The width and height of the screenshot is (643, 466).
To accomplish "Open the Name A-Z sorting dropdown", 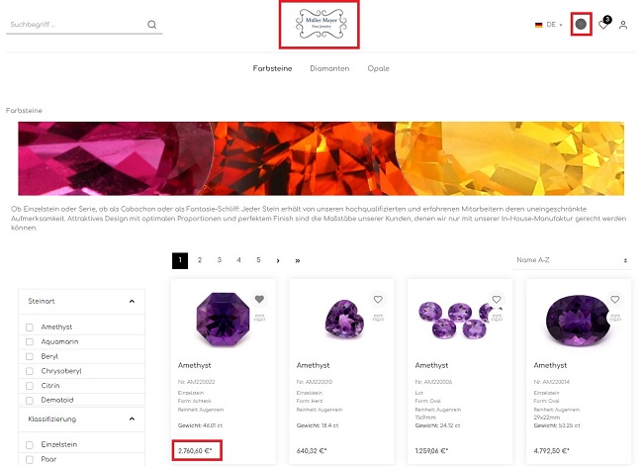I will pyautogui.click(x=572, y=260).
